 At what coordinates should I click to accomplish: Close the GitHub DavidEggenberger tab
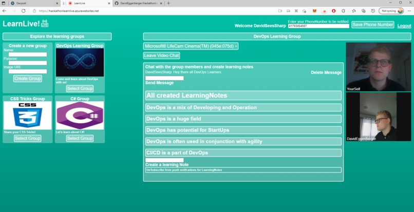point(162,4)
